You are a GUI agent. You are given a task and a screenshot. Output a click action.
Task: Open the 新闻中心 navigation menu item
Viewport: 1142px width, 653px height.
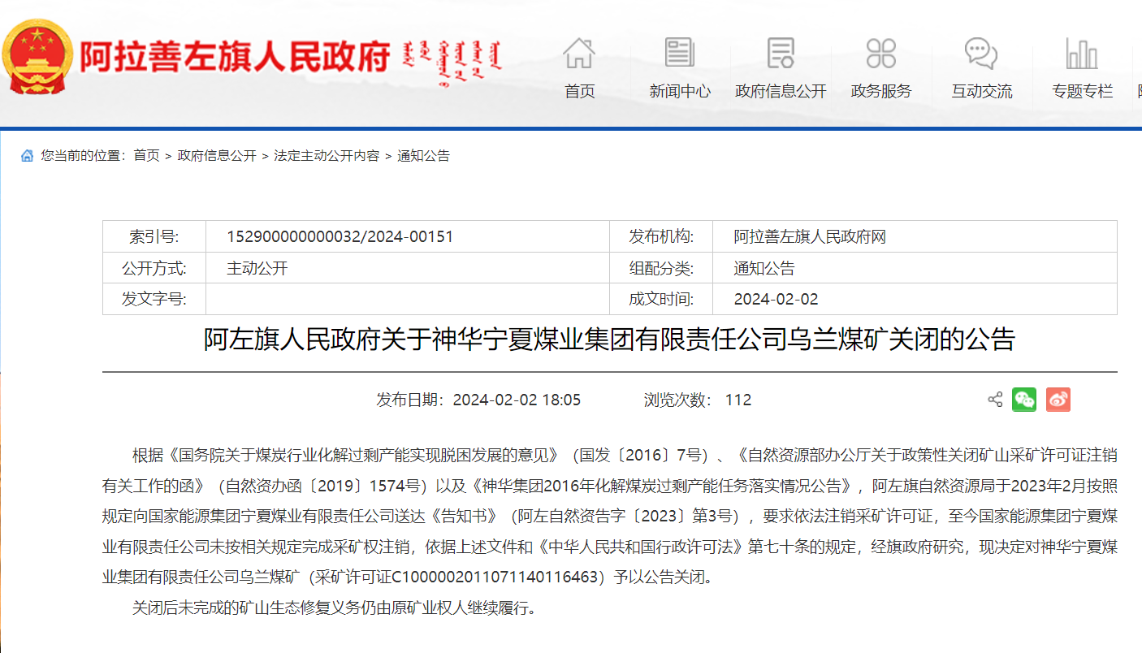pyautogui.click(x=680, y=92)
